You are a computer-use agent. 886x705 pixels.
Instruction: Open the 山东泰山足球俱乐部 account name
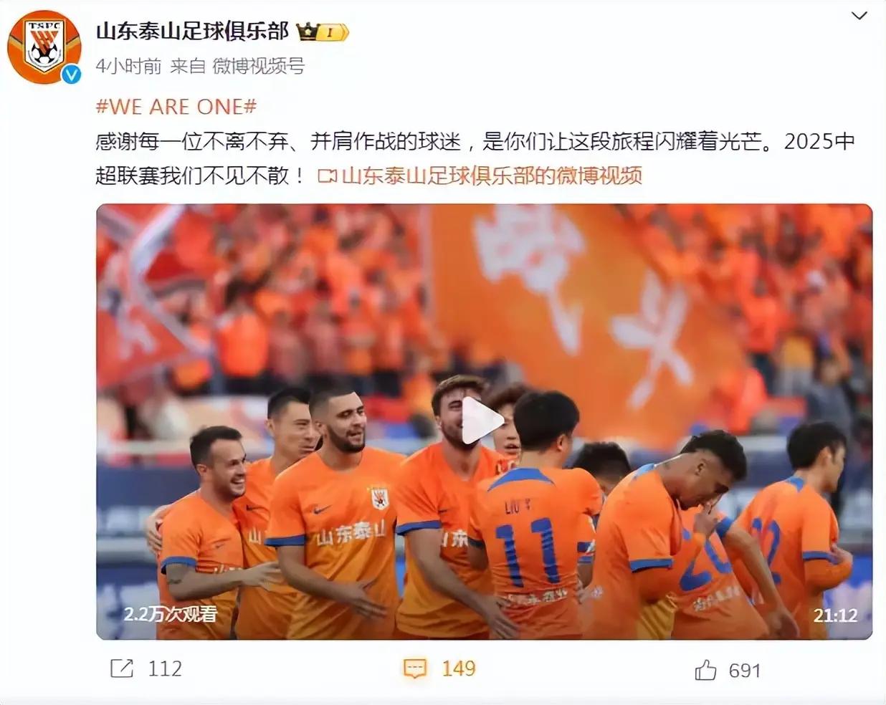pos(192,32)
